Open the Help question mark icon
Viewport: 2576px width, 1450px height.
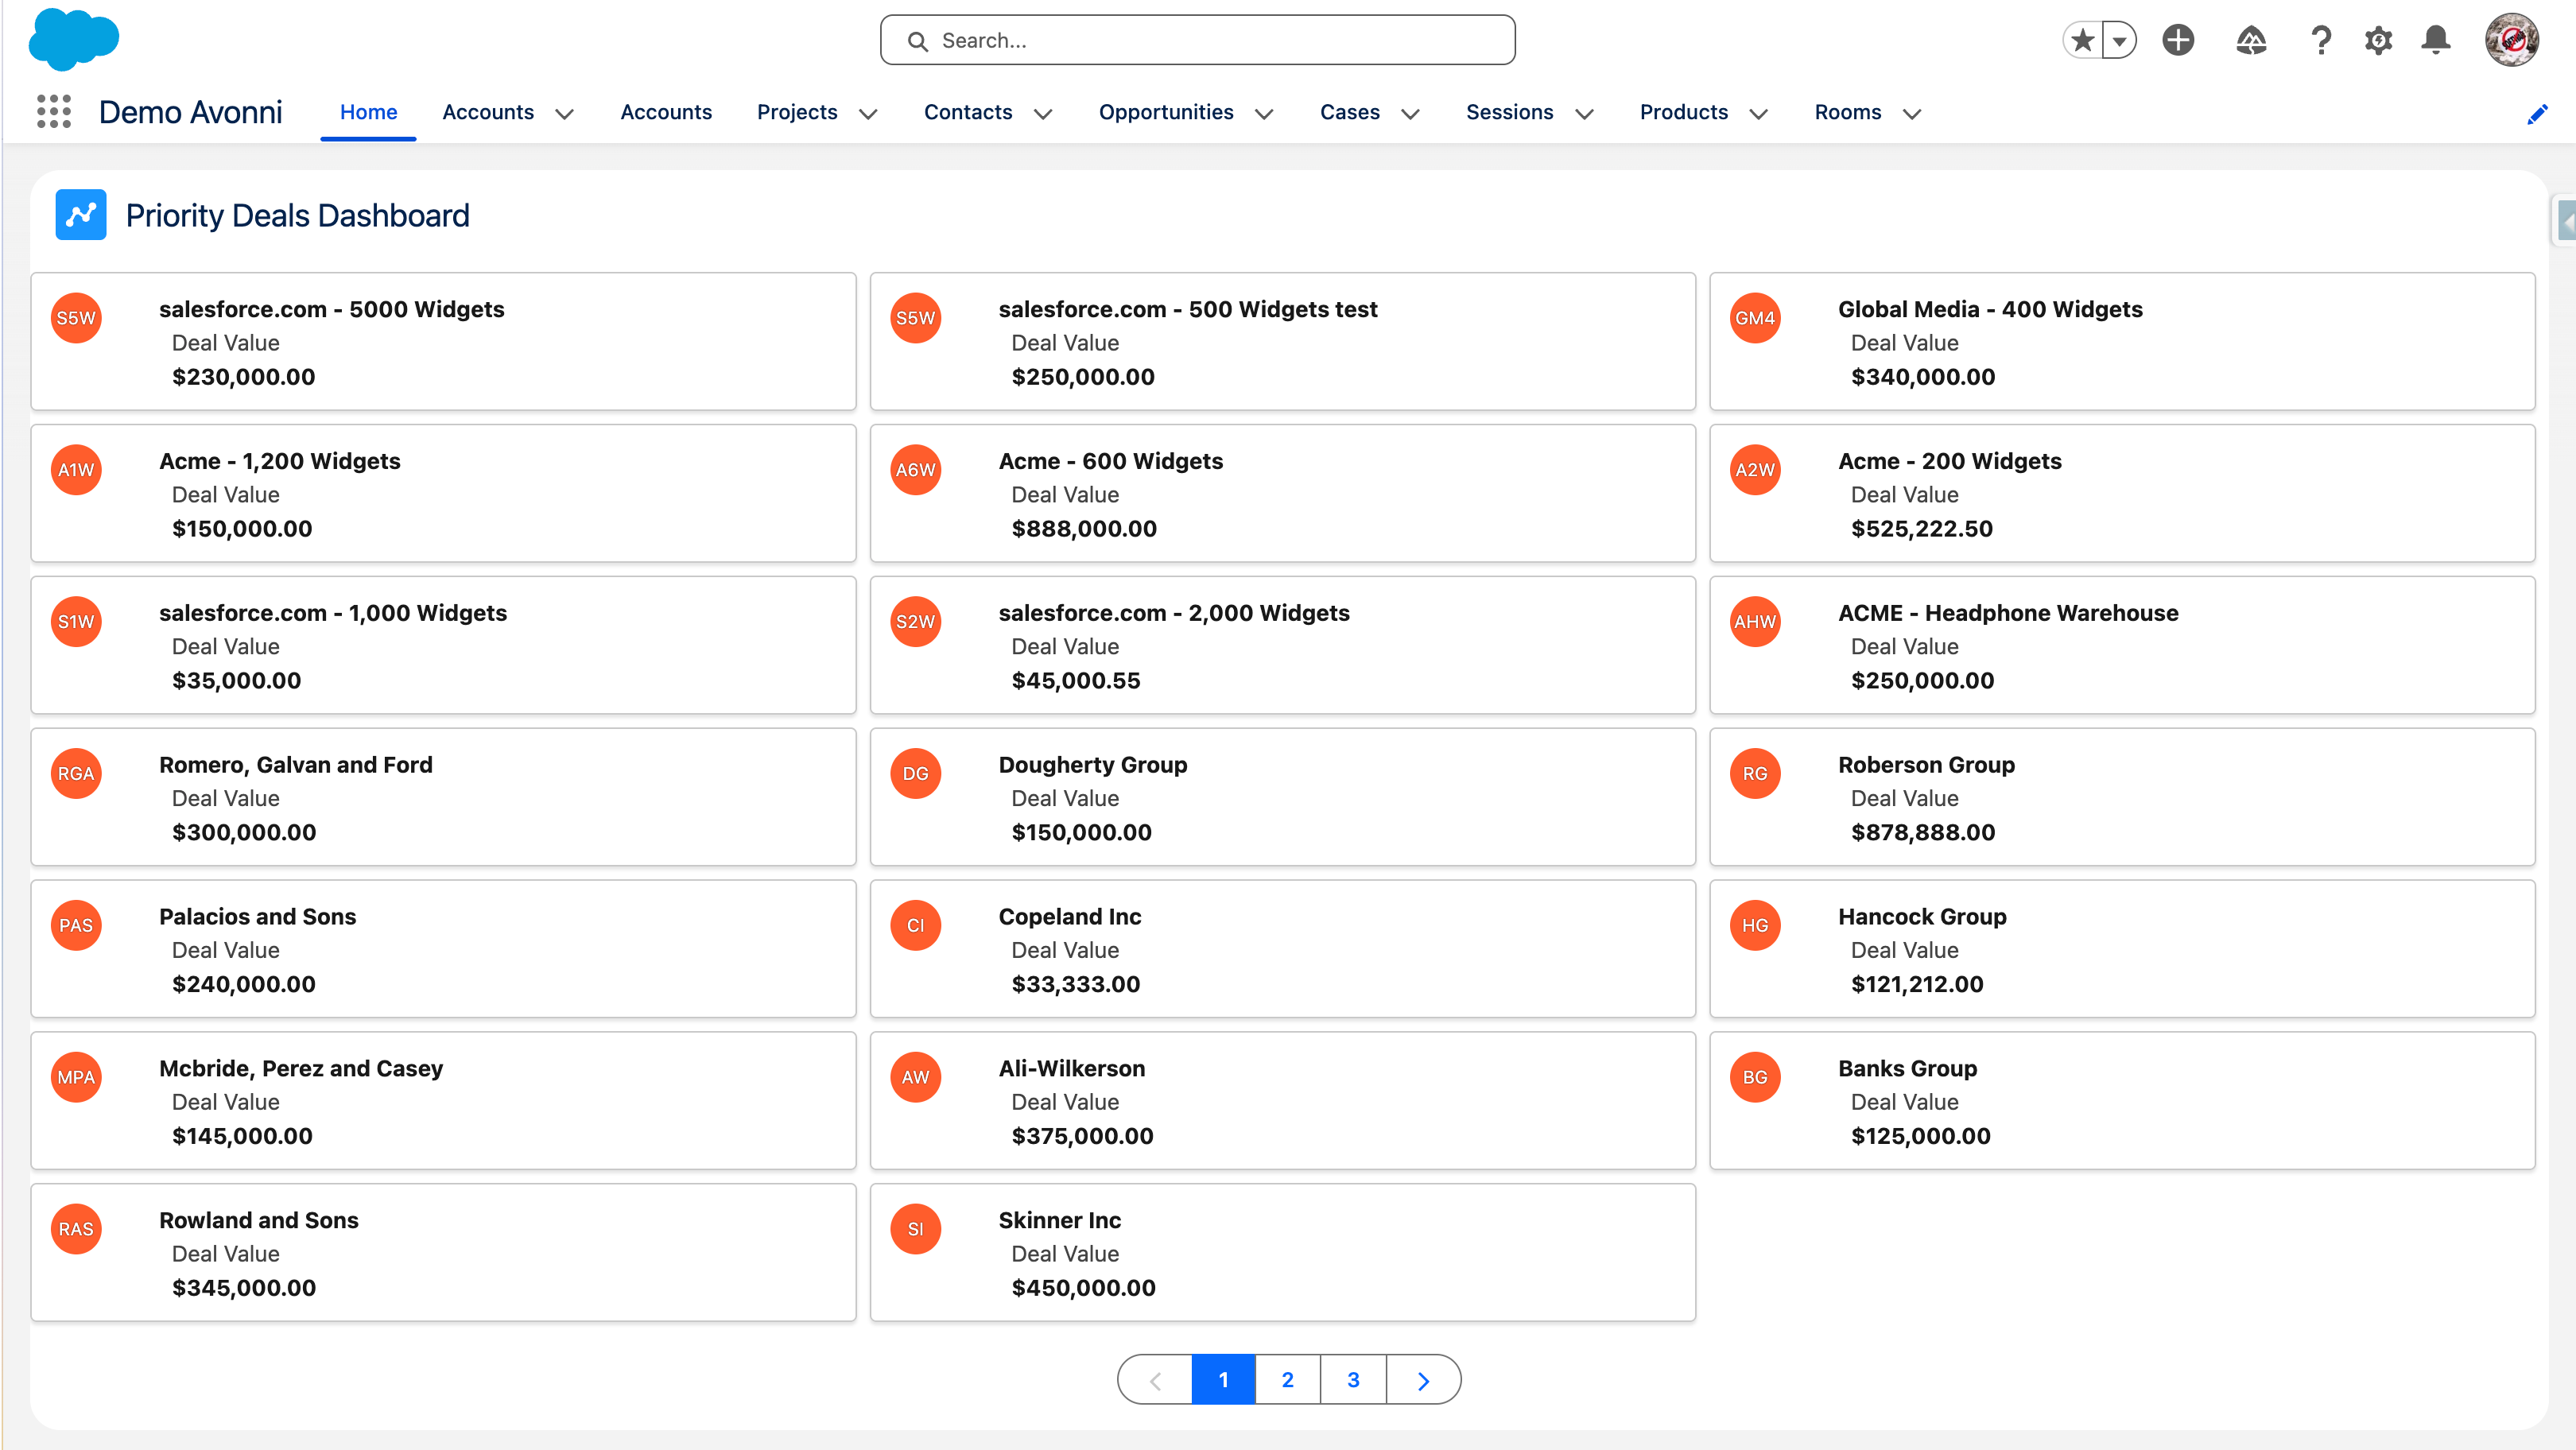tap(2321, 40)
